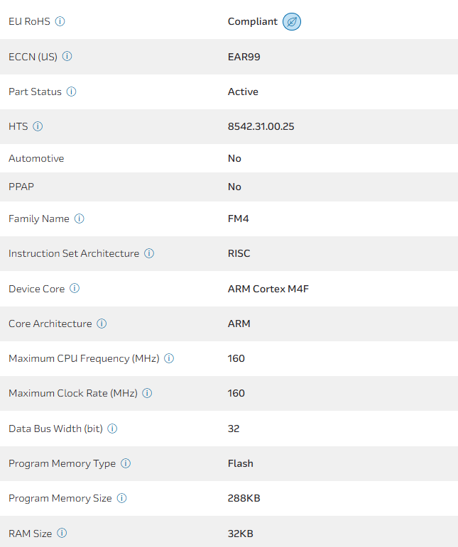The height and width of the screenshot is (547, 458).
Task: Click the green leaf Compliant badge icon
Action: [291, 22]
